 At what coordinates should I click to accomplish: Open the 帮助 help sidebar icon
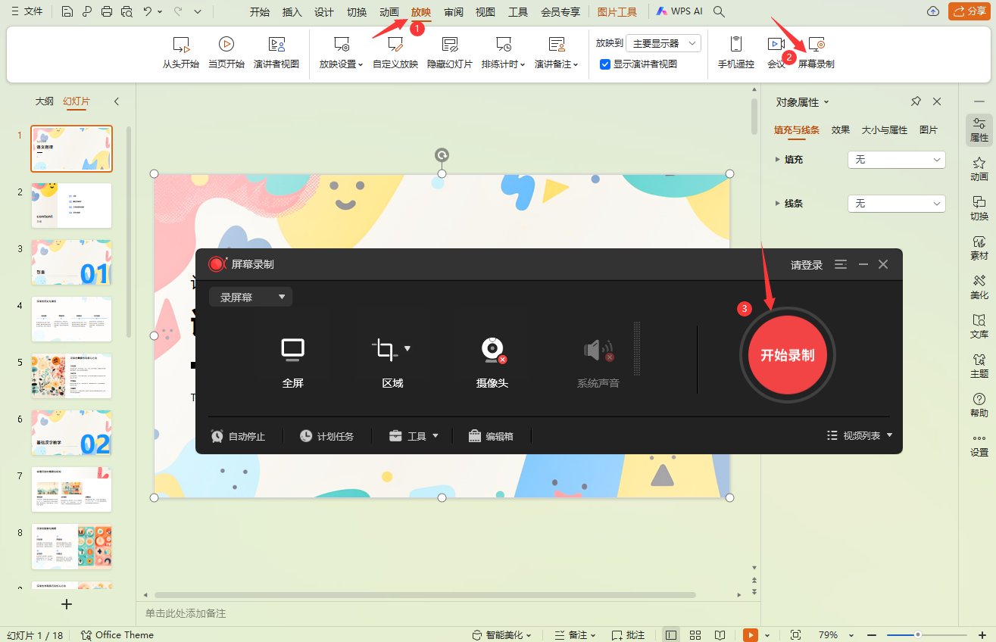coord(979,405)
